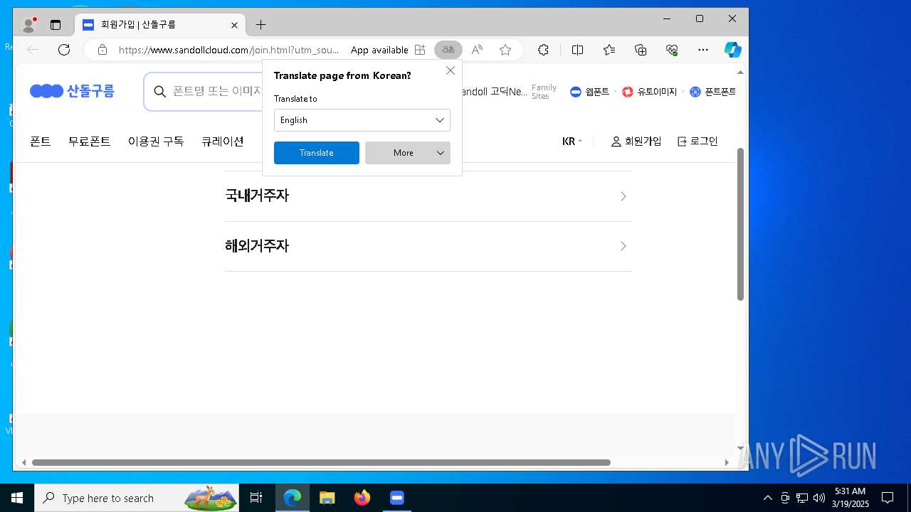This screenshot has width=911, height=512.
Task: Open the KR language selector
Action: (x=572, y=142)
